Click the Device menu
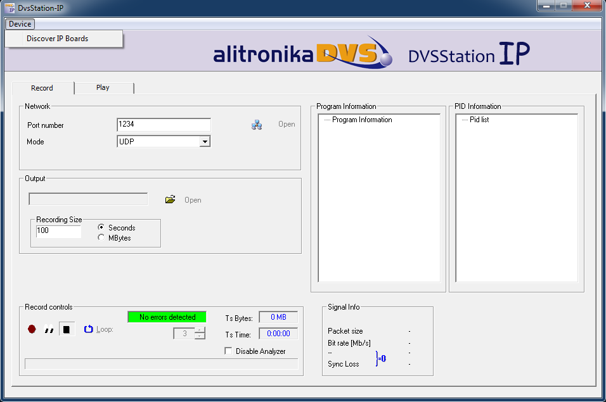Screen dimensions: 606x402 point(20,24)
